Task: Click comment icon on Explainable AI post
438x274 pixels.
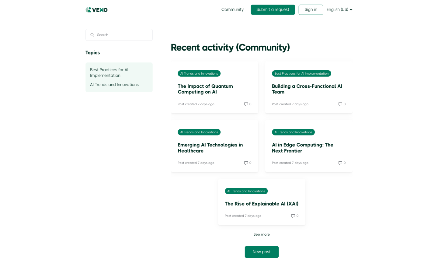Action: 293,216
